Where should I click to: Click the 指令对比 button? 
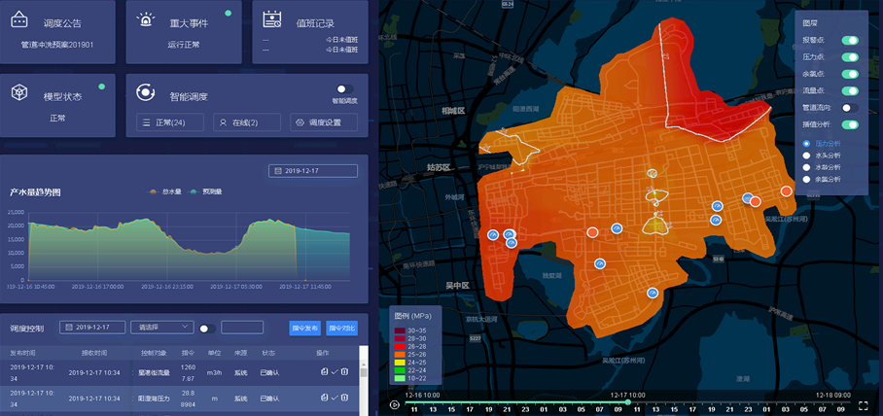[x=342, y=329]
